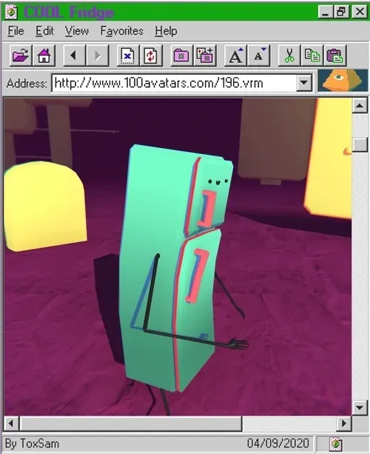
Task: Open the Help menu
Action: click(x=166, y=30)
